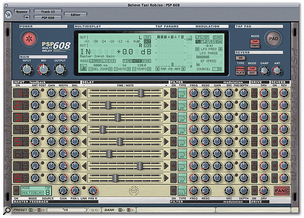304x218 pixels.
Task: Toggle the filter ON switch for tap 1
Action: (x=173, y=93)
